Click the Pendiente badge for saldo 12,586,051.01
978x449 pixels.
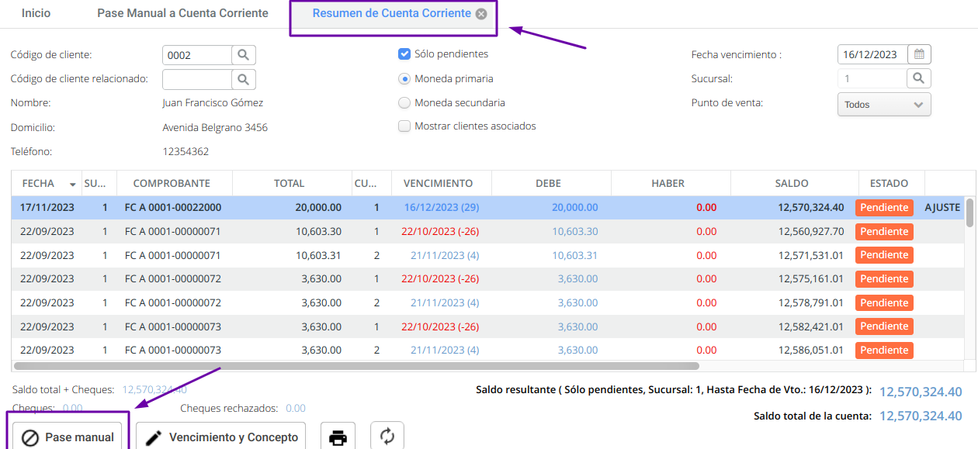(884, 351)
